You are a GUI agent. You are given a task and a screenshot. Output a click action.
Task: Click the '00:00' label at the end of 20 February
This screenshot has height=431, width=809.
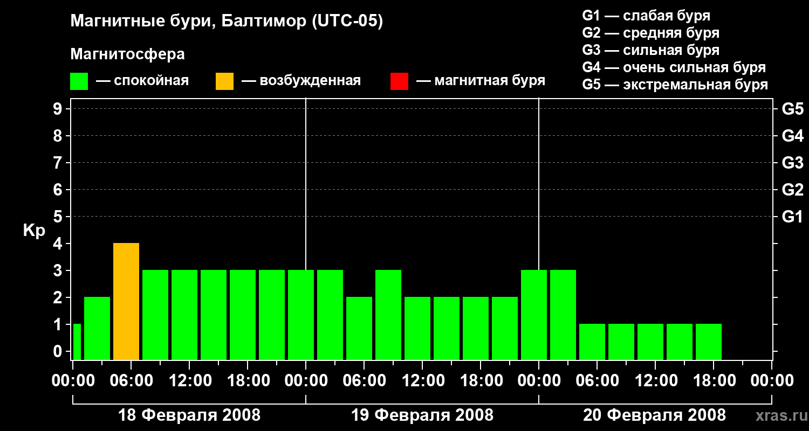pos(772,380)
